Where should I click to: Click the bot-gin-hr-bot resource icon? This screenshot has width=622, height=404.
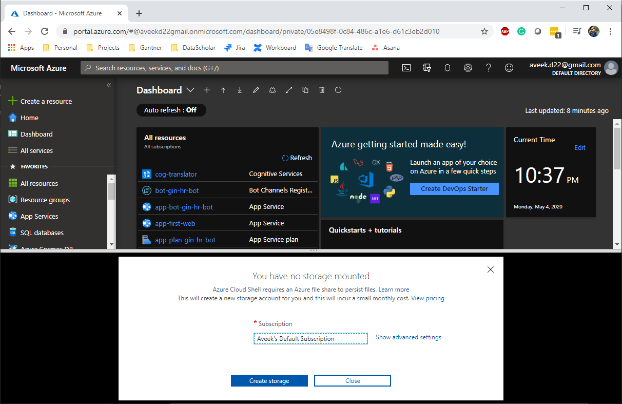[147, 190]
